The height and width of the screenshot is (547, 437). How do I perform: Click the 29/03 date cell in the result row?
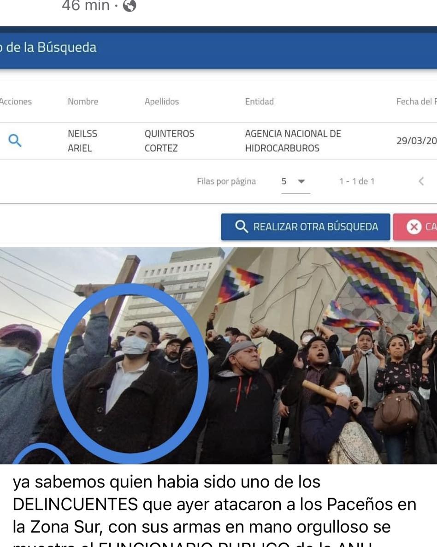[416, 141]
